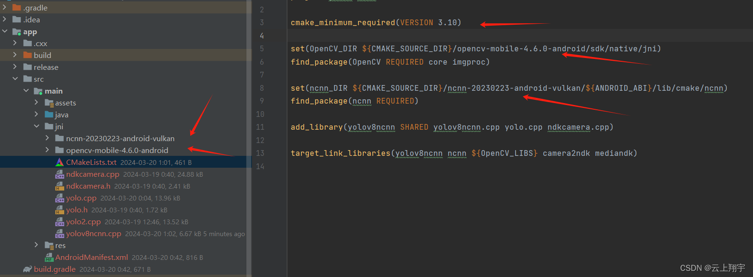Click the src folder icon
This screenshot has height=277, width=753.
[28, 79]
